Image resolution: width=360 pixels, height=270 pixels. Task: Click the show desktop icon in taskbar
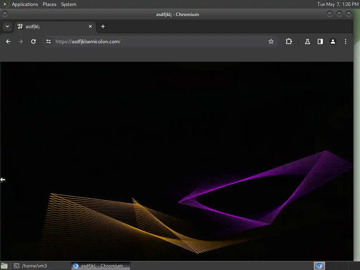4,266
